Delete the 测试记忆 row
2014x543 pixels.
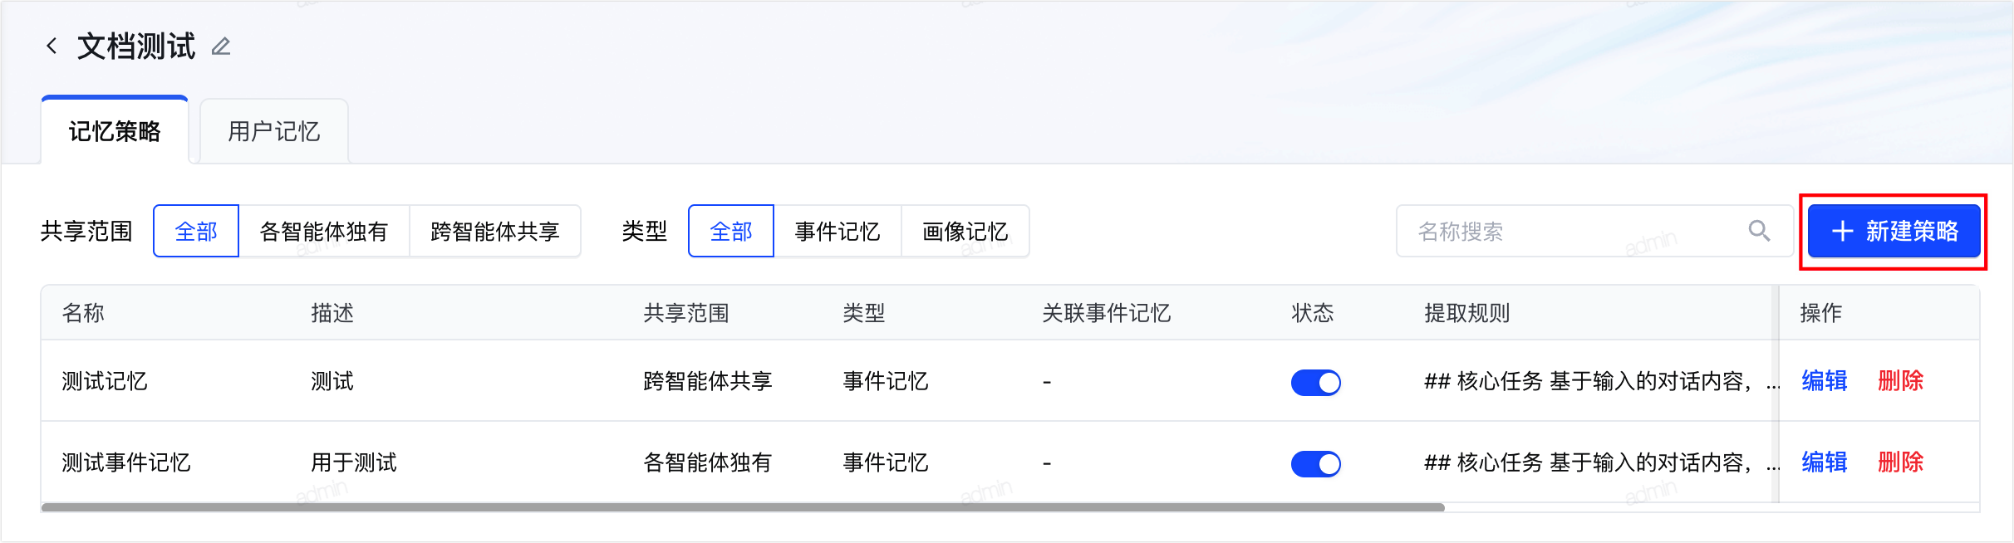click(x=1901, y=381)
